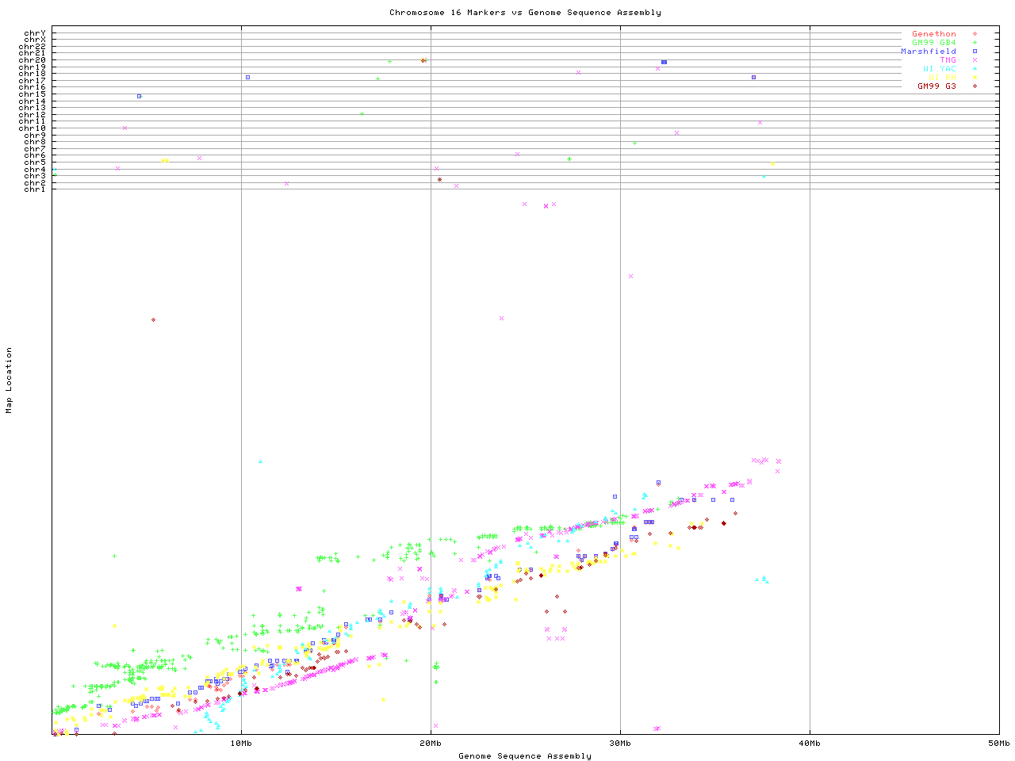The height and width of the screenshot is (761, 1015).
Task: Click the TNG legend text
Action: pyautogui.click(x=948, y=60)
